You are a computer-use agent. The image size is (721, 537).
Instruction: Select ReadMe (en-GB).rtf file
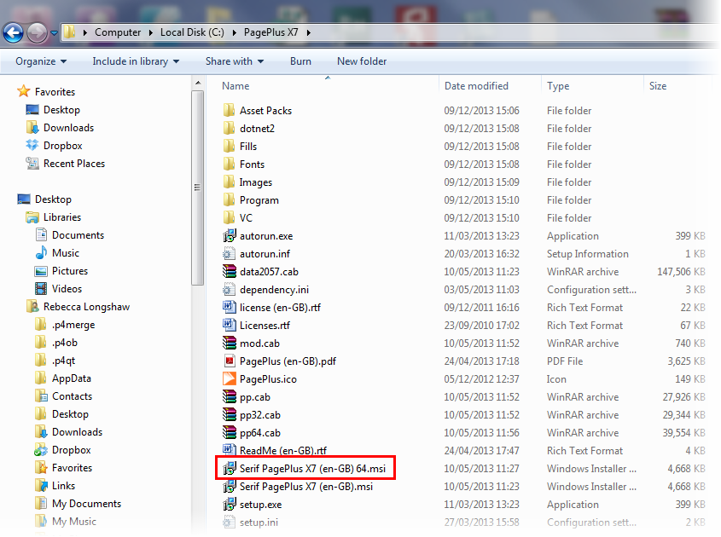[x=283, y=451]
